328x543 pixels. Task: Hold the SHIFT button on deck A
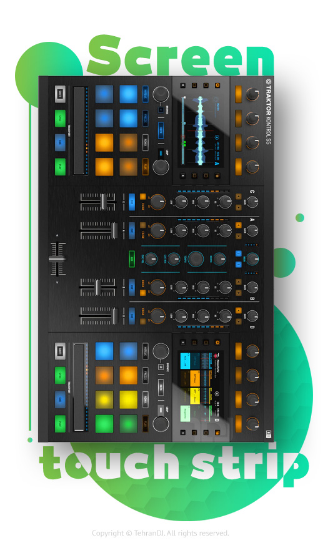(x=60, y=94)
